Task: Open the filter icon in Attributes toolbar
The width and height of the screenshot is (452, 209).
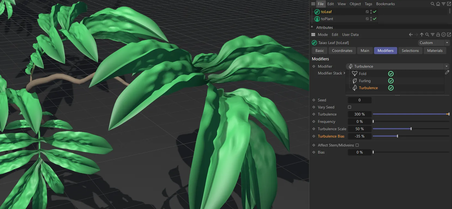Action: click(x=433, y=35)
